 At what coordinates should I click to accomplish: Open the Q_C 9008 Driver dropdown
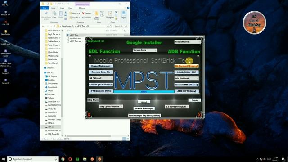(x=177, y=107)
